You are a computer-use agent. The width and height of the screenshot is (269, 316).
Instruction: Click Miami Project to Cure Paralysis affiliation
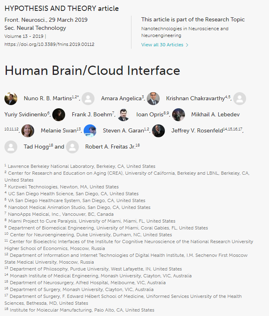90,221
